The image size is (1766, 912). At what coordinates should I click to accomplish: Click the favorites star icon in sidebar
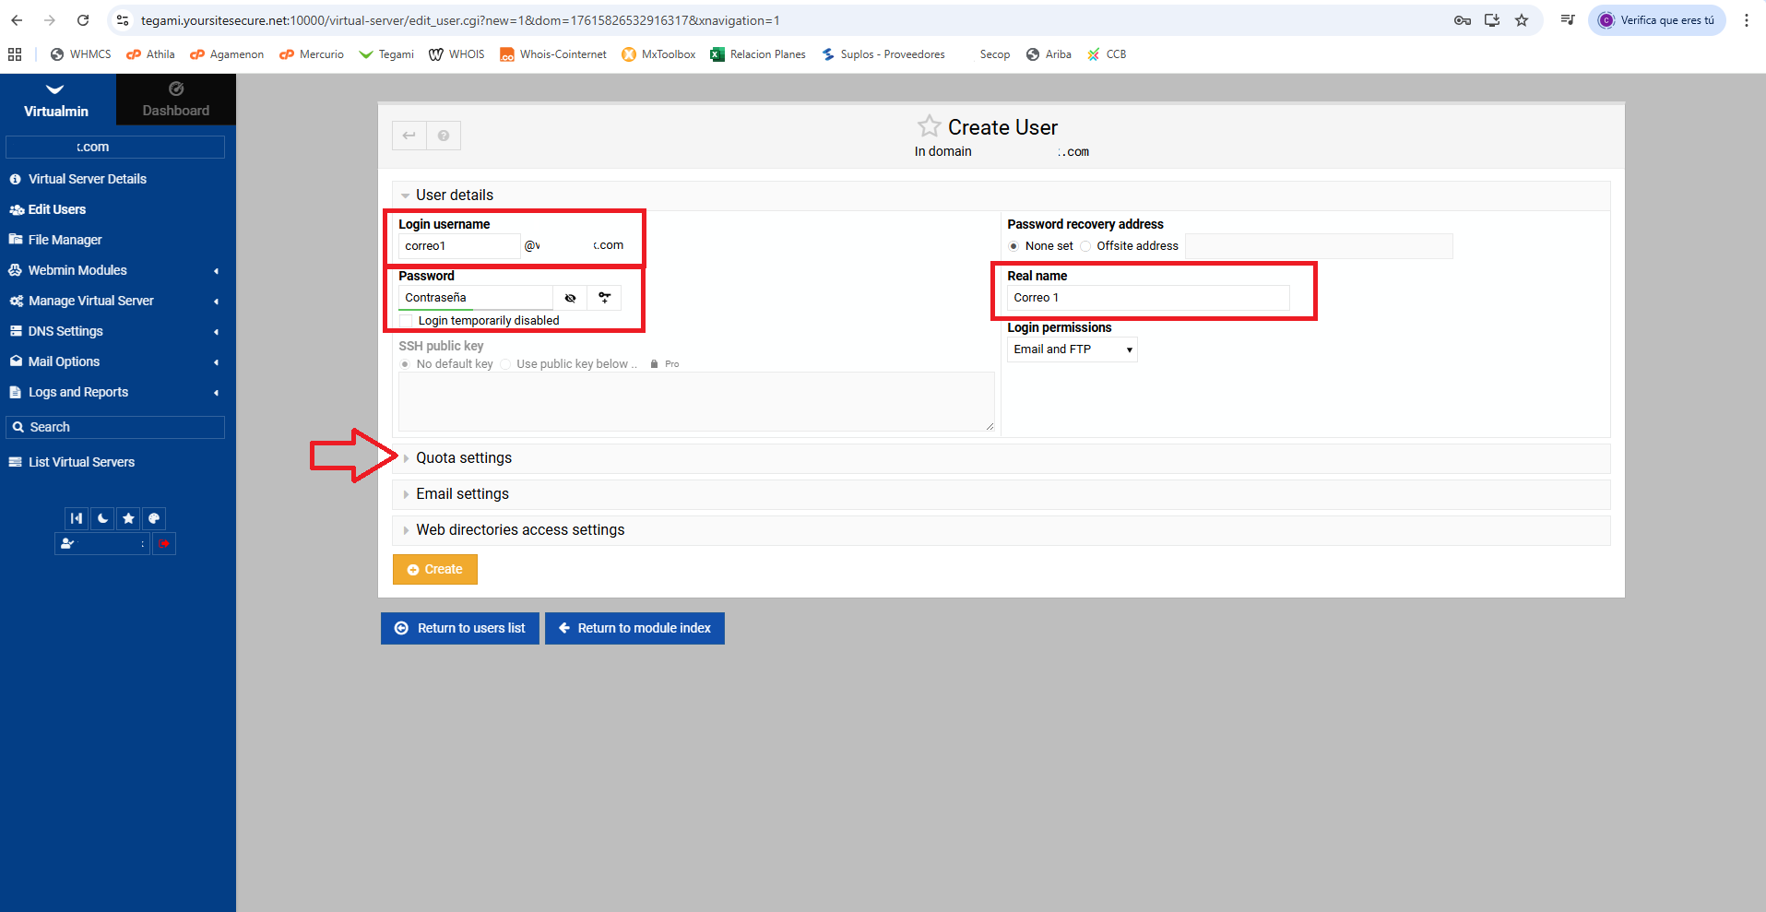(x=128, y=518)
